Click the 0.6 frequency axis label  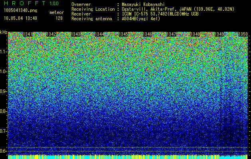coord(3,151)
